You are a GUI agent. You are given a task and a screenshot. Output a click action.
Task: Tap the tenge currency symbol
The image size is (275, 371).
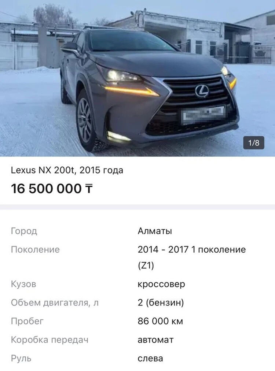(x=89, y=189)
